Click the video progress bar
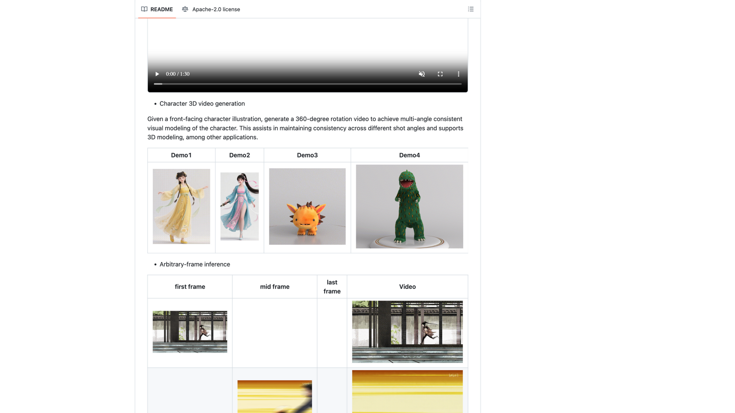735x413 pixels. click(308, 84)
